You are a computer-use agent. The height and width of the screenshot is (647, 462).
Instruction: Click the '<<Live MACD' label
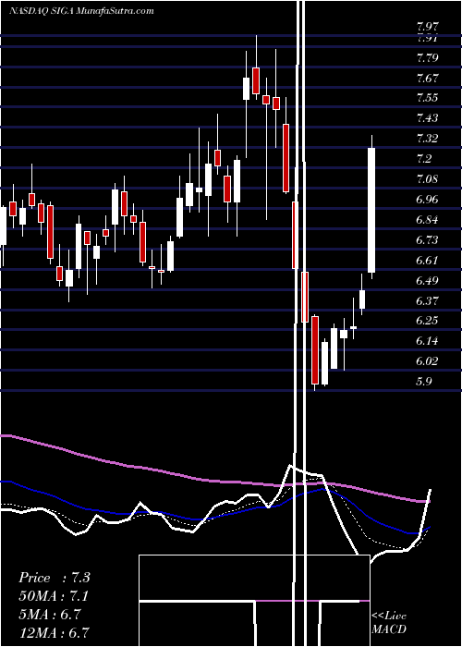[389, 623]
